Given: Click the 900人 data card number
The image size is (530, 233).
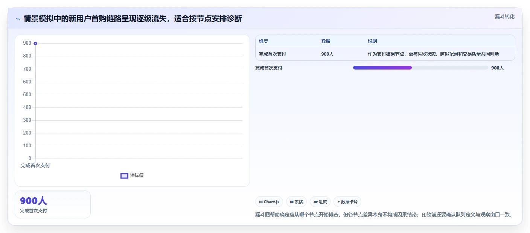Looking at the screenshot, I should 34,201.
